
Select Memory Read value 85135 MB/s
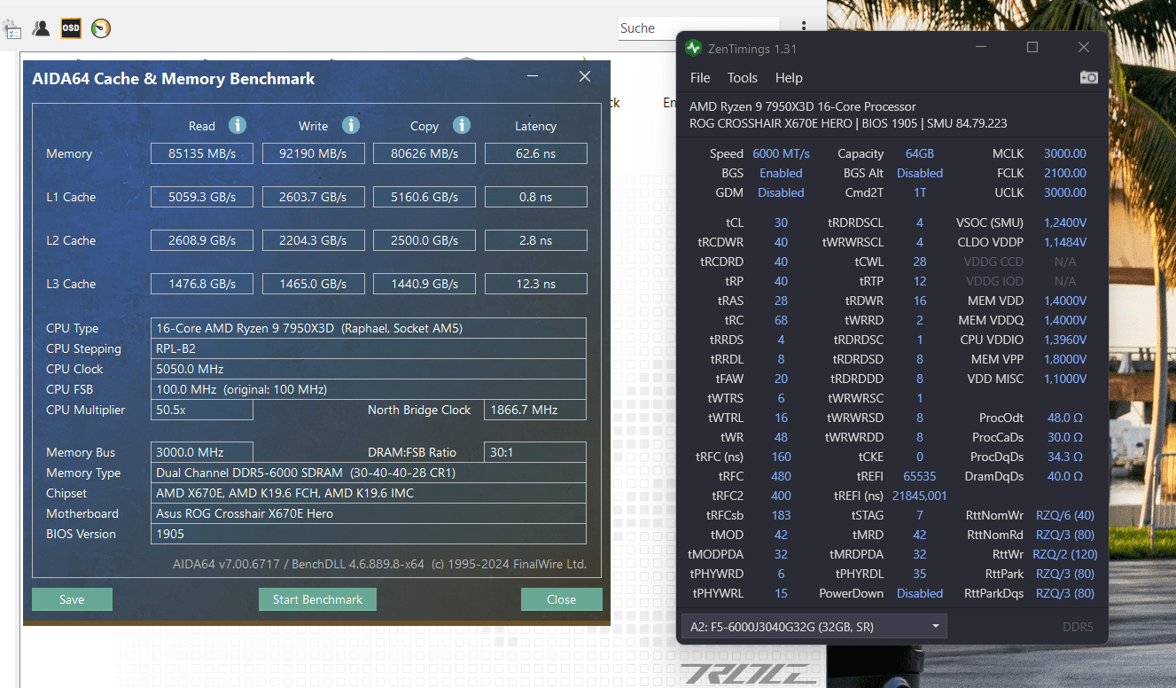[x=202, y=153]
